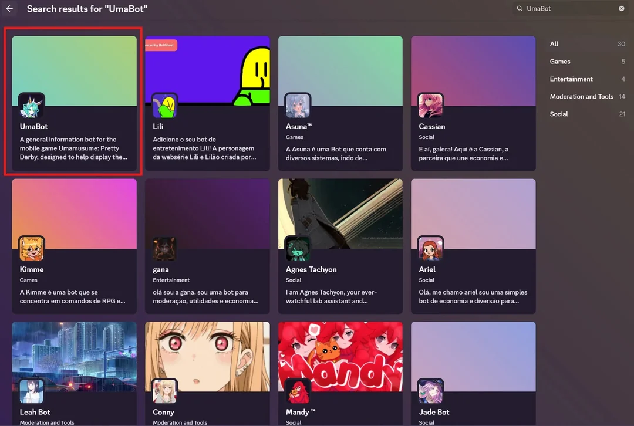Open the Lili bot avatar icon
Image resolution: width=634 pixels, height=426 pixels.
click(x=164, y=106)
